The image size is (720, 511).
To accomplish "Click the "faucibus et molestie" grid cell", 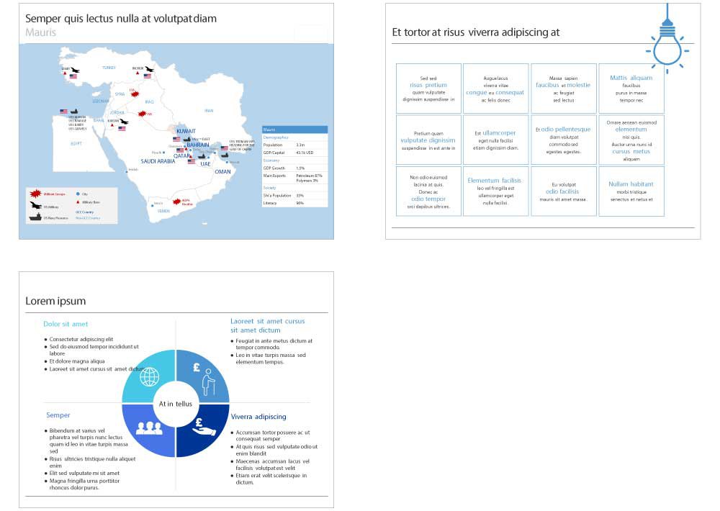I will point(564,88).
